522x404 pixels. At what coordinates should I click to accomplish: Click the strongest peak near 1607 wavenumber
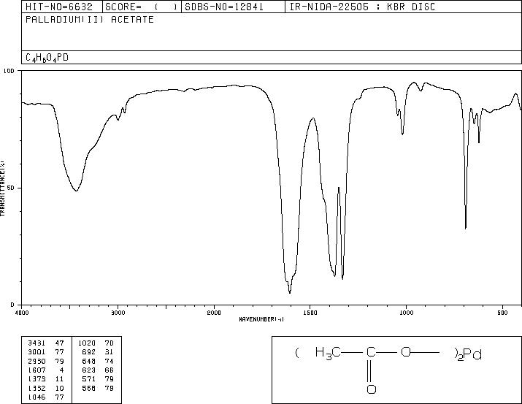tap(290, 293)
